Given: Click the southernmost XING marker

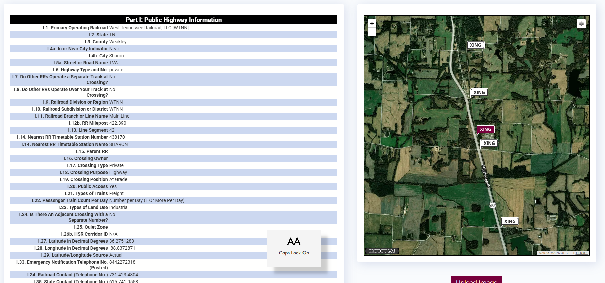Looking at the screenshot, I should (510, 221).
